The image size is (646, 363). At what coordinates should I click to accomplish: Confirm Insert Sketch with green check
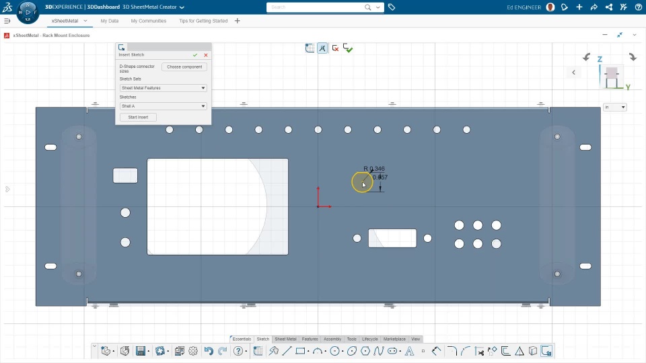(x=195, y=54)
